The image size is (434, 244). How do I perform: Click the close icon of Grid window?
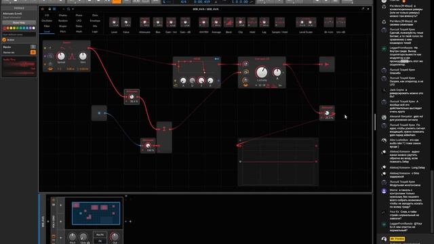368,9
